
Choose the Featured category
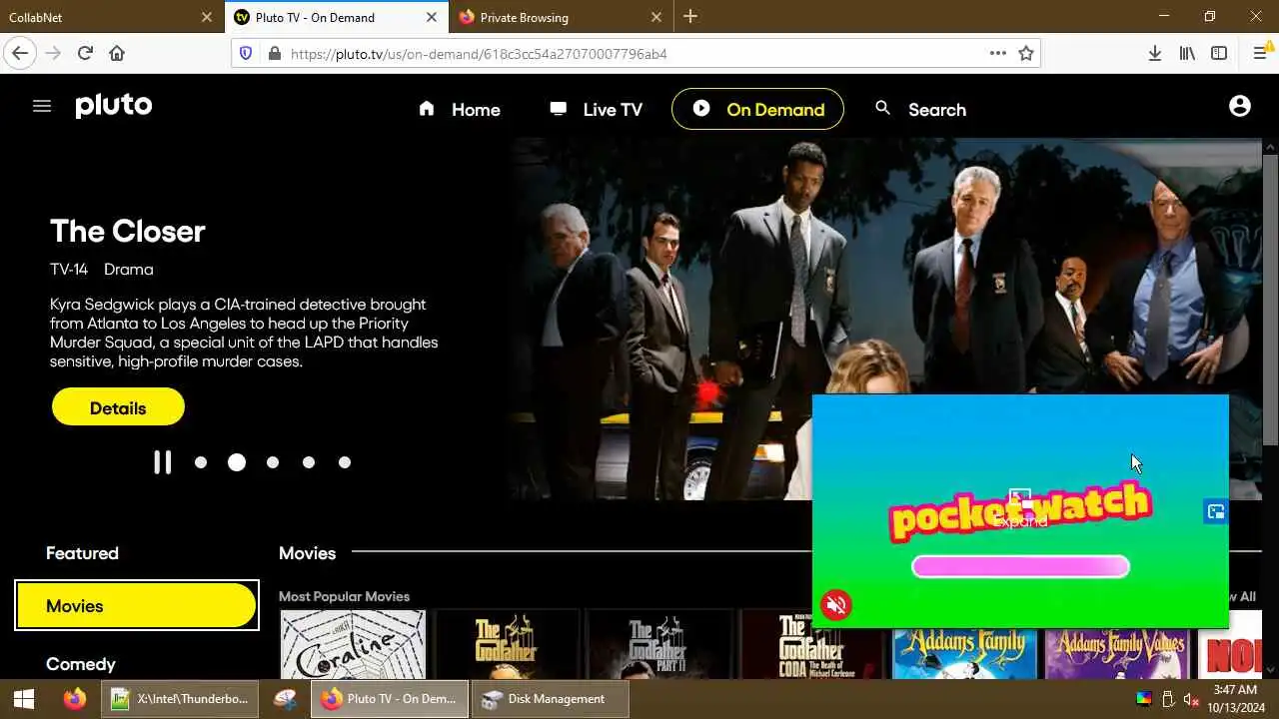tap(82, 553)
